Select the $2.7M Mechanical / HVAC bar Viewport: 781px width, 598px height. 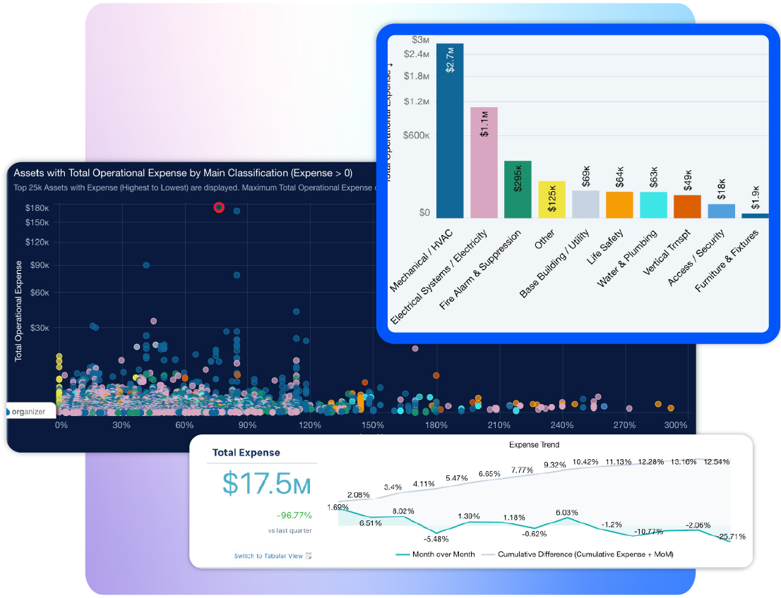pos(450,127)
